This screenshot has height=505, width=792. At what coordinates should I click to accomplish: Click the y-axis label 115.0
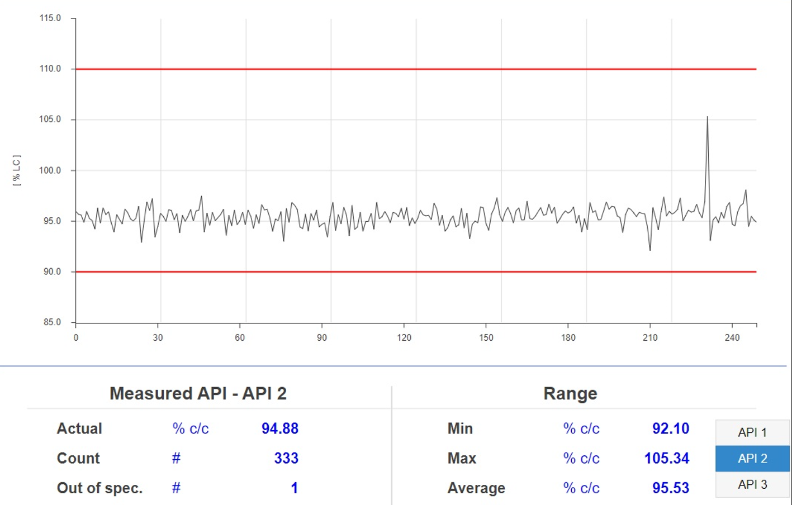tap(50, 18)
